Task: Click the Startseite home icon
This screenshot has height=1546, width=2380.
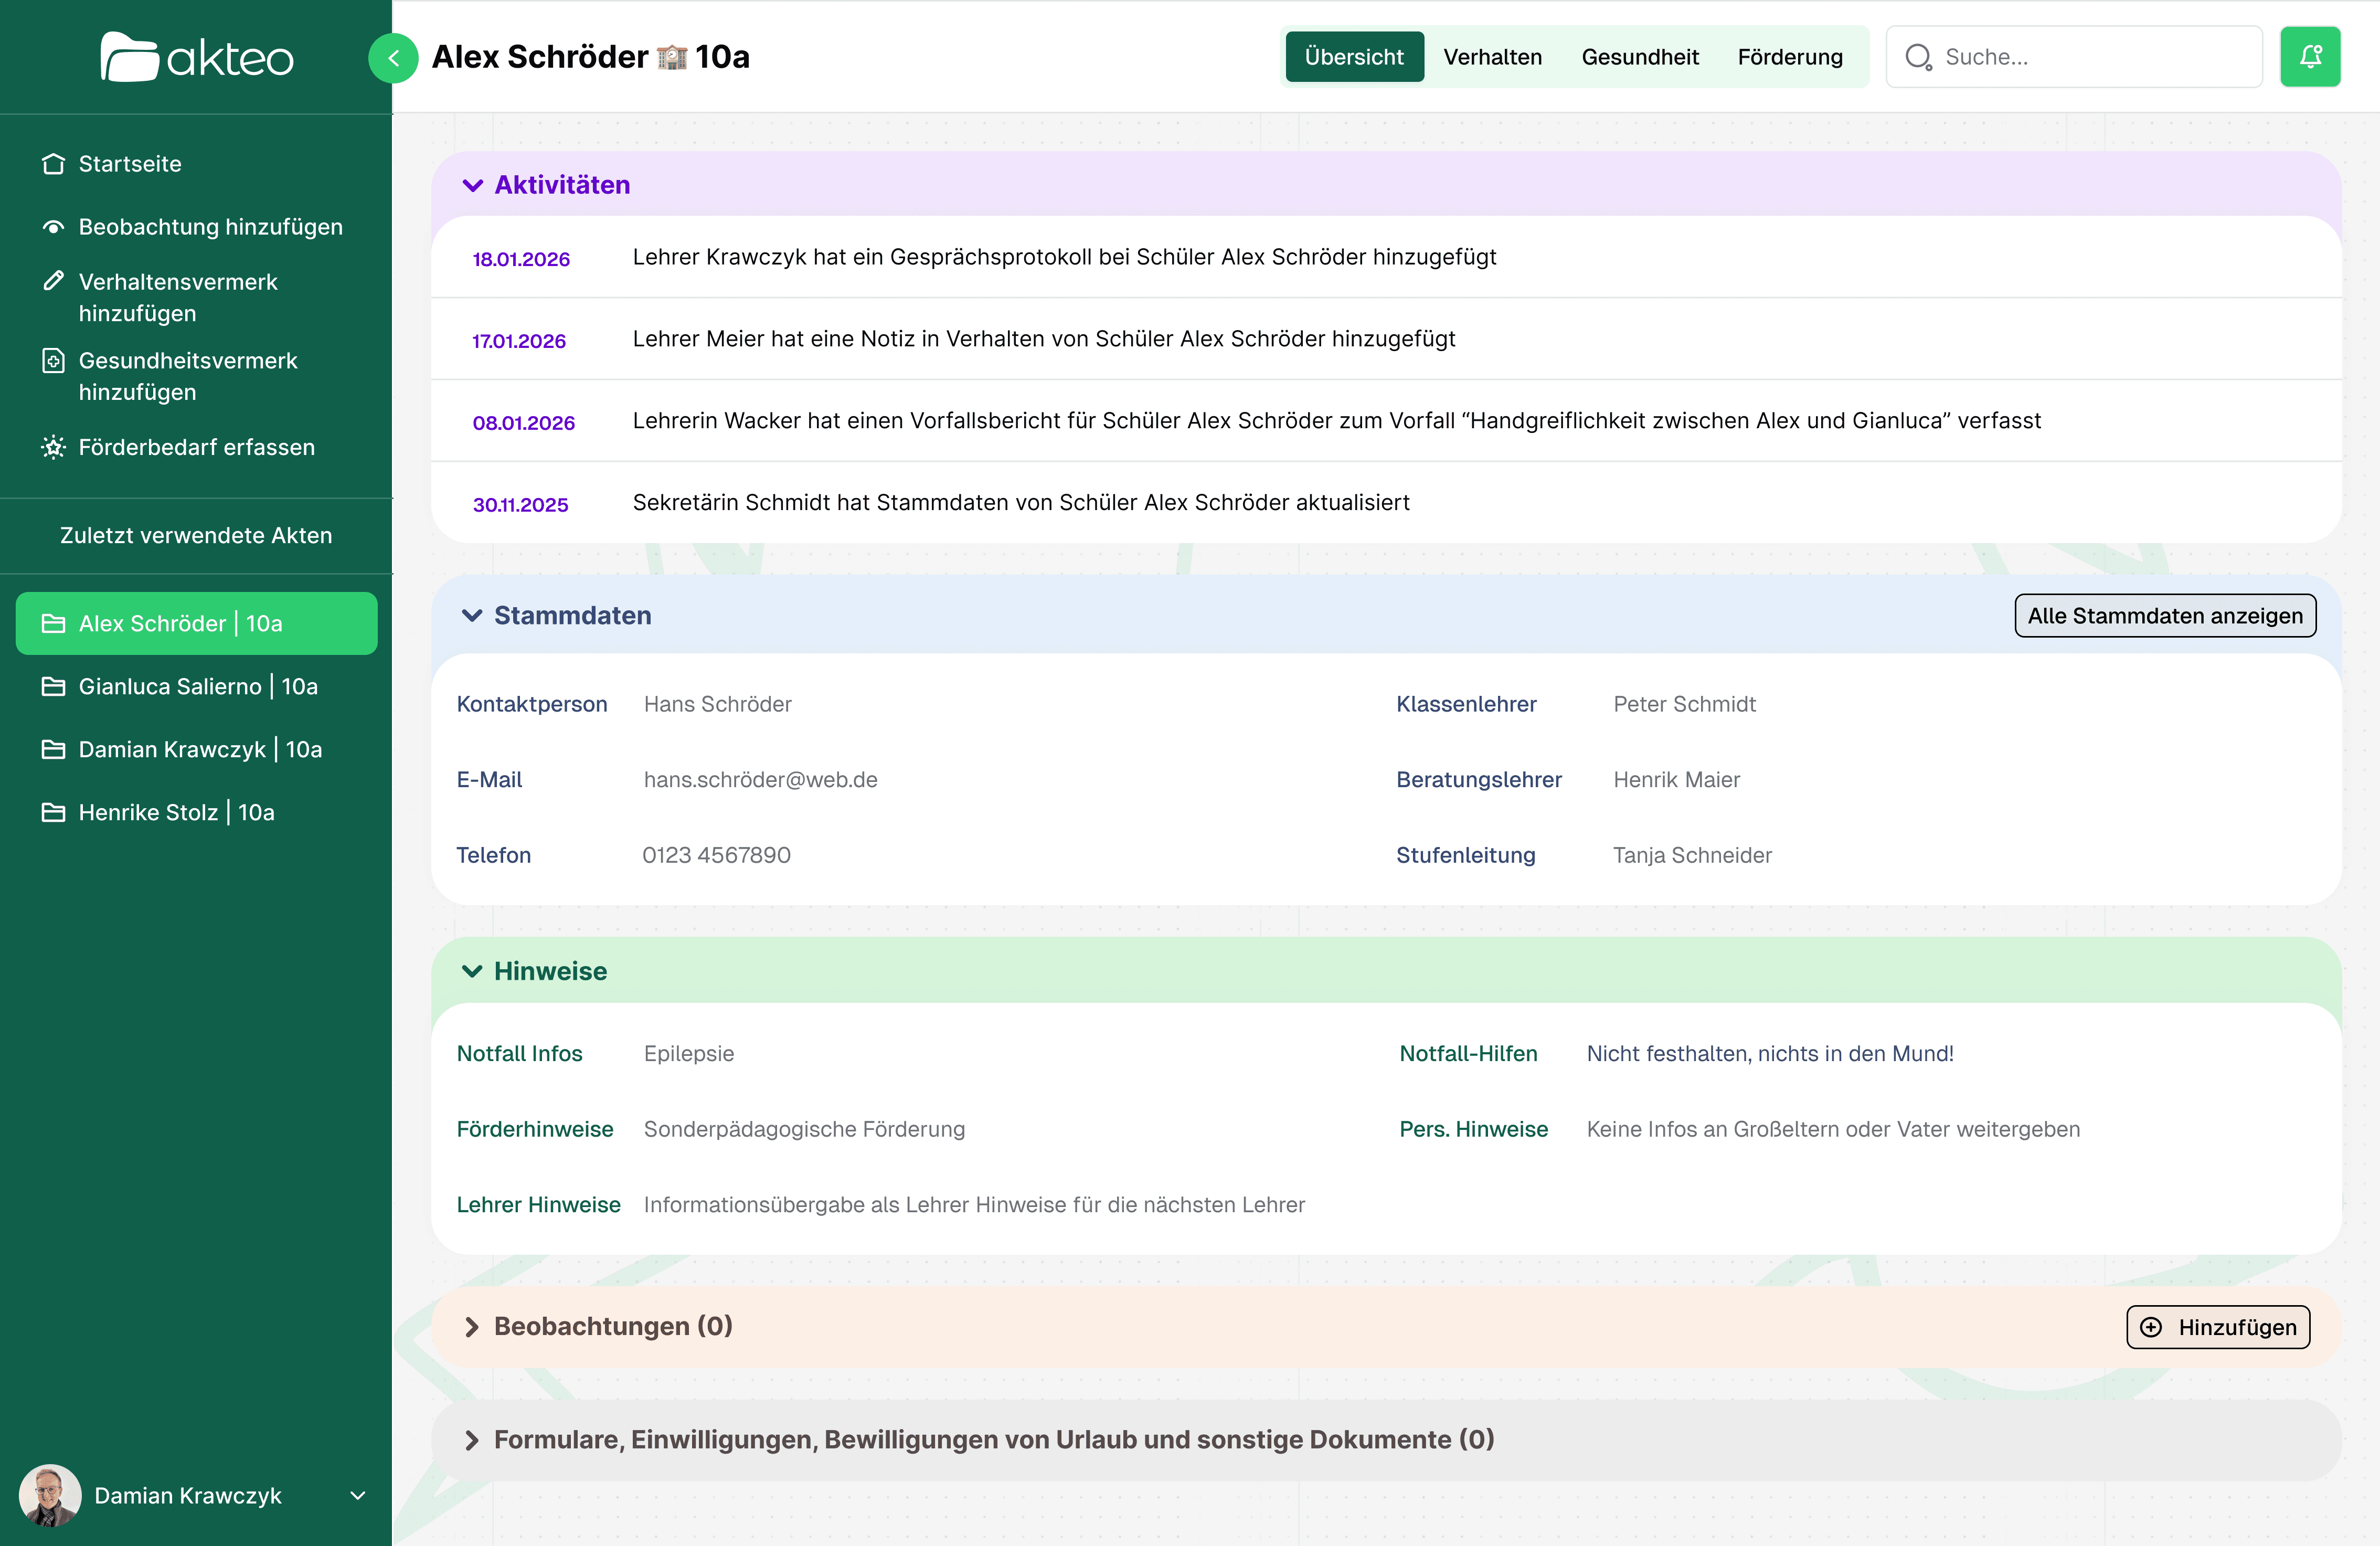Action: click(53, 164)
